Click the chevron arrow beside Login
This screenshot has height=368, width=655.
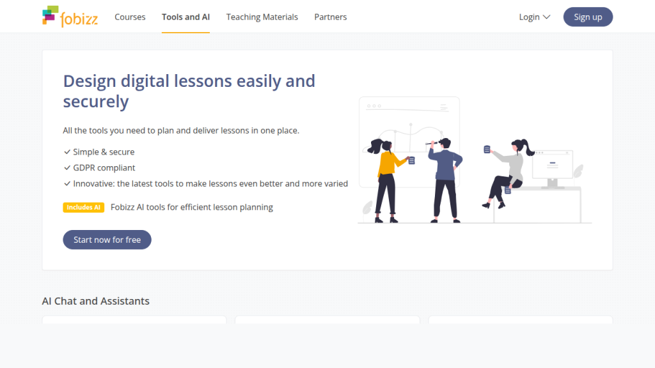[x=546, y=17]
